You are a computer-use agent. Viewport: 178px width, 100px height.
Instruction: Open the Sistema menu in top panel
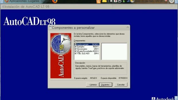click(45, 1)
